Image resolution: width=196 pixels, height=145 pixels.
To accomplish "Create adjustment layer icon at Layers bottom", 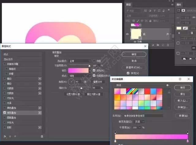I will click(x=153, y=45).
